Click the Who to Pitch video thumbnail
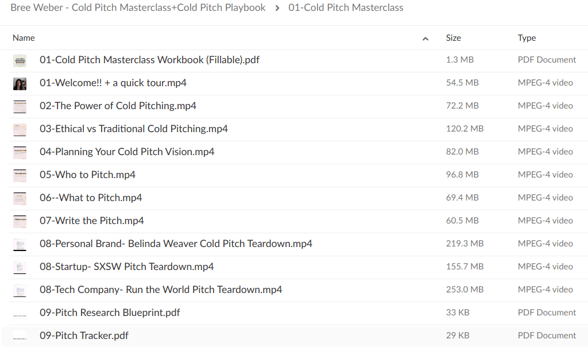This screenshot has width=588, height=347. (20, 175)
